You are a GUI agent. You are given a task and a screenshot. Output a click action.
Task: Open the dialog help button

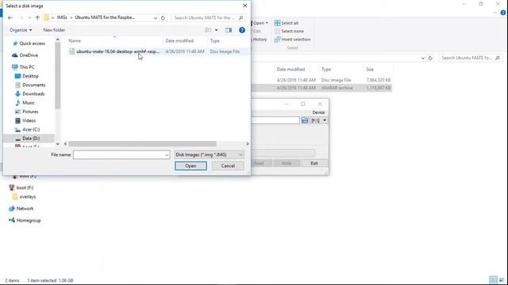point(242,30)
